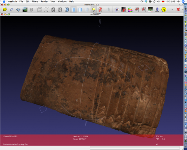
Task: Switch rendering to points mode
Action: pyautogui.click(x=47, y=10)
